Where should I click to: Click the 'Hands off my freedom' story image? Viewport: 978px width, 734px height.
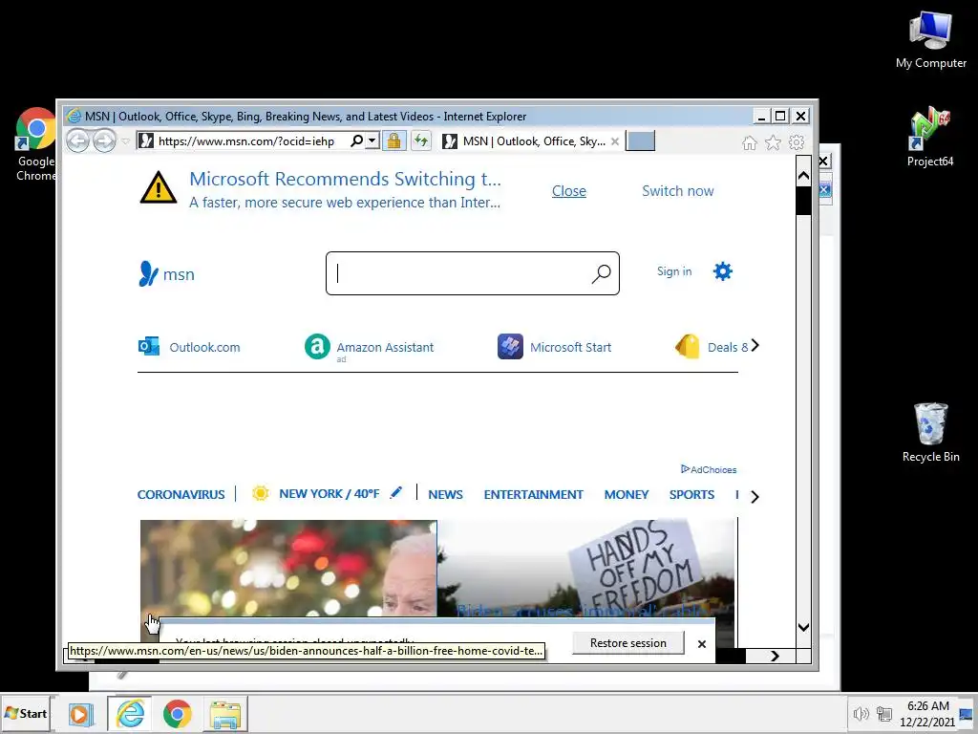coord(586,568)
